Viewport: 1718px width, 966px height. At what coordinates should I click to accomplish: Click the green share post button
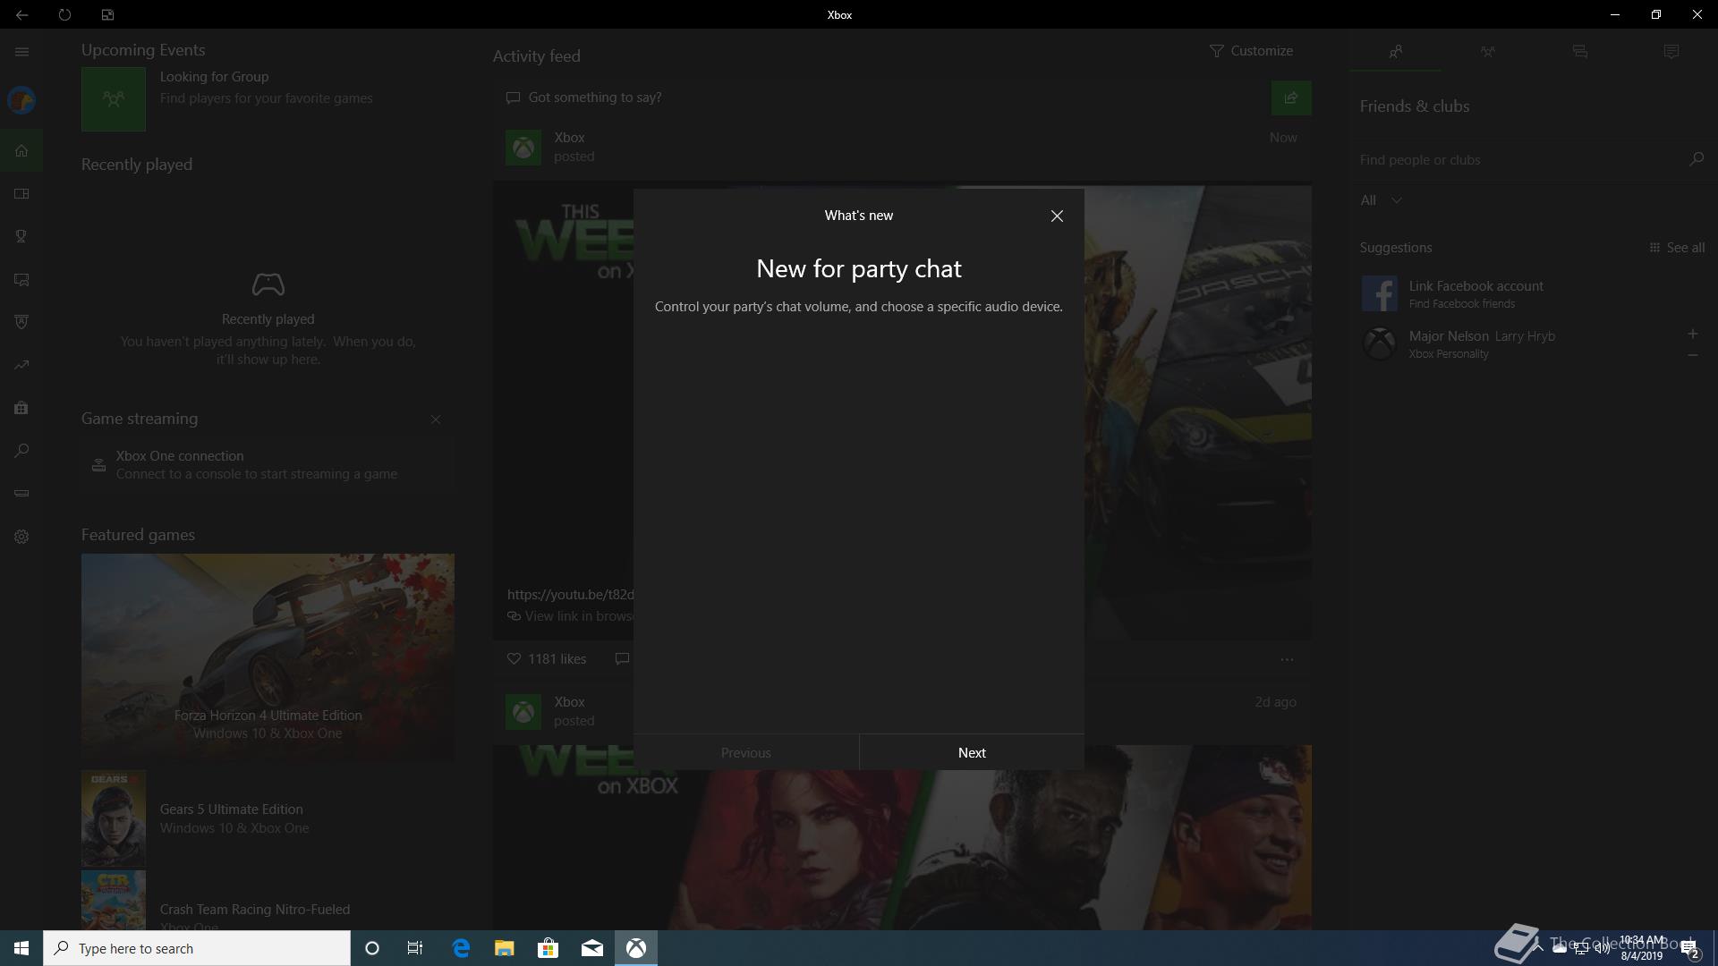coord(1291,97)
